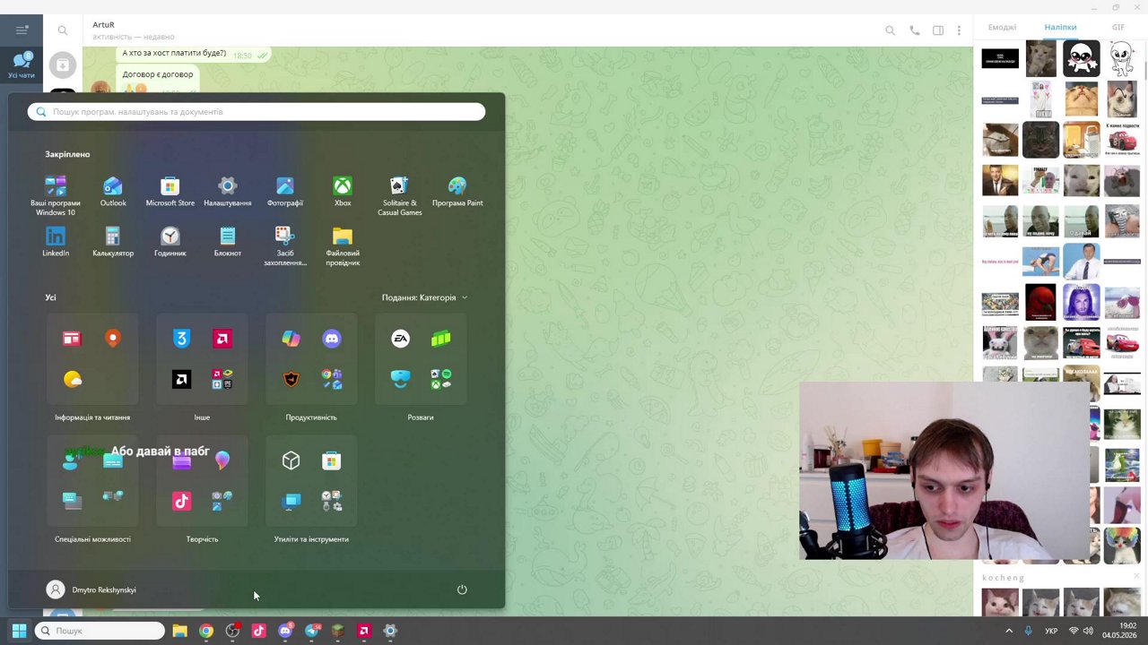Open the Windows Start button
Image resolution: width=1148 pixels, height=645 pixels.
coord(19,631)
